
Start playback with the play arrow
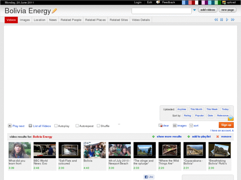pos(227,19)
